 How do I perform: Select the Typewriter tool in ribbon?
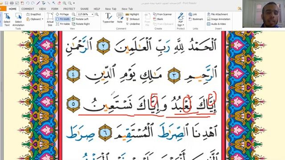point(108,18)
